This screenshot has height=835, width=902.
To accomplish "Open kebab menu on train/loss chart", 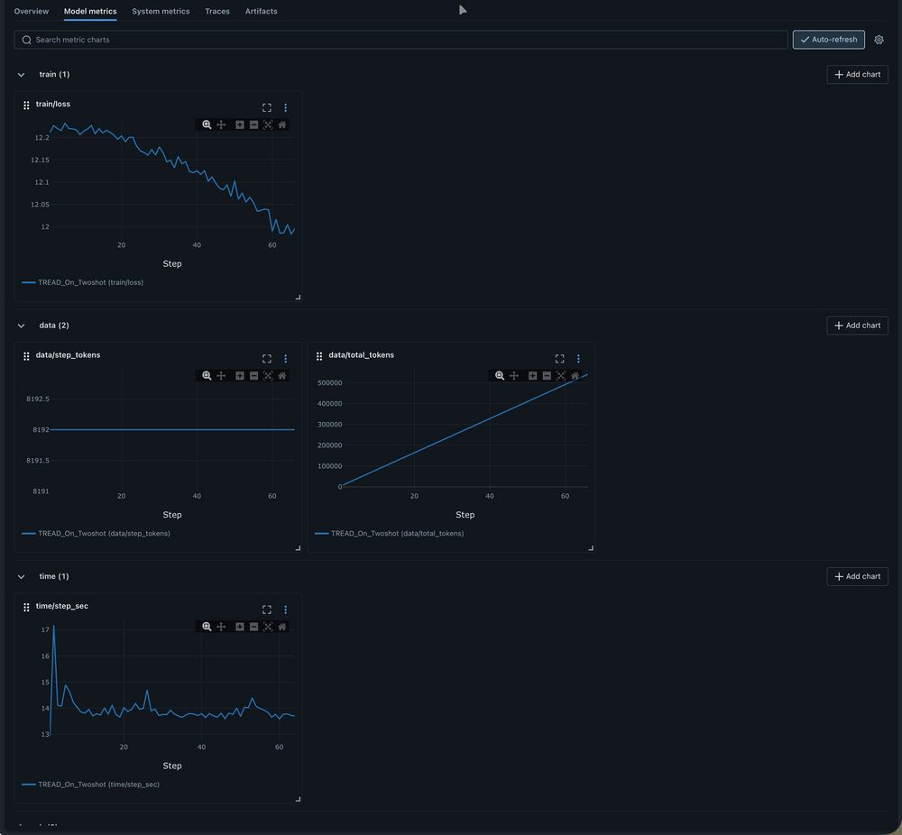I will (x=285, y=107).
